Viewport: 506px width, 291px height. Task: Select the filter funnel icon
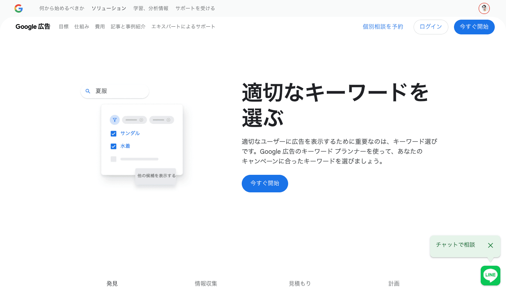point(115,120)
